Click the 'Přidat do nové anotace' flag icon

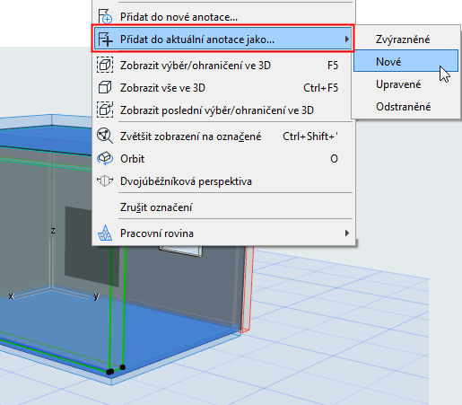(x=105, y=16)
